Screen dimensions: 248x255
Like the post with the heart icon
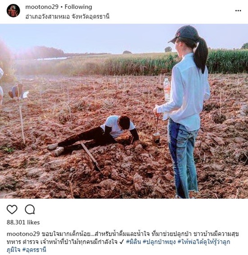(12, 209)
